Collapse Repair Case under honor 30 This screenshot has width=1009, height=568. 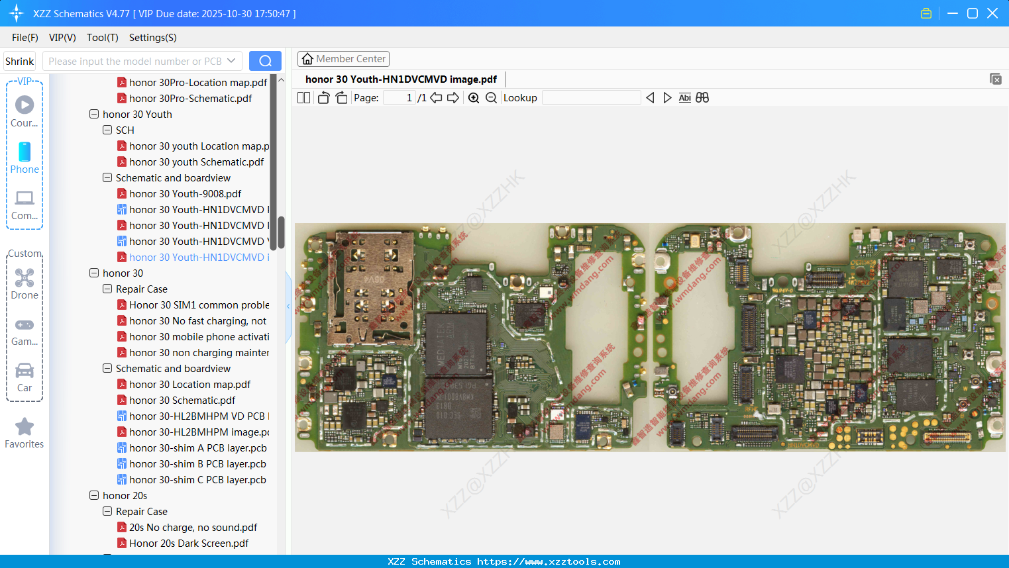[x=107, y=289]
